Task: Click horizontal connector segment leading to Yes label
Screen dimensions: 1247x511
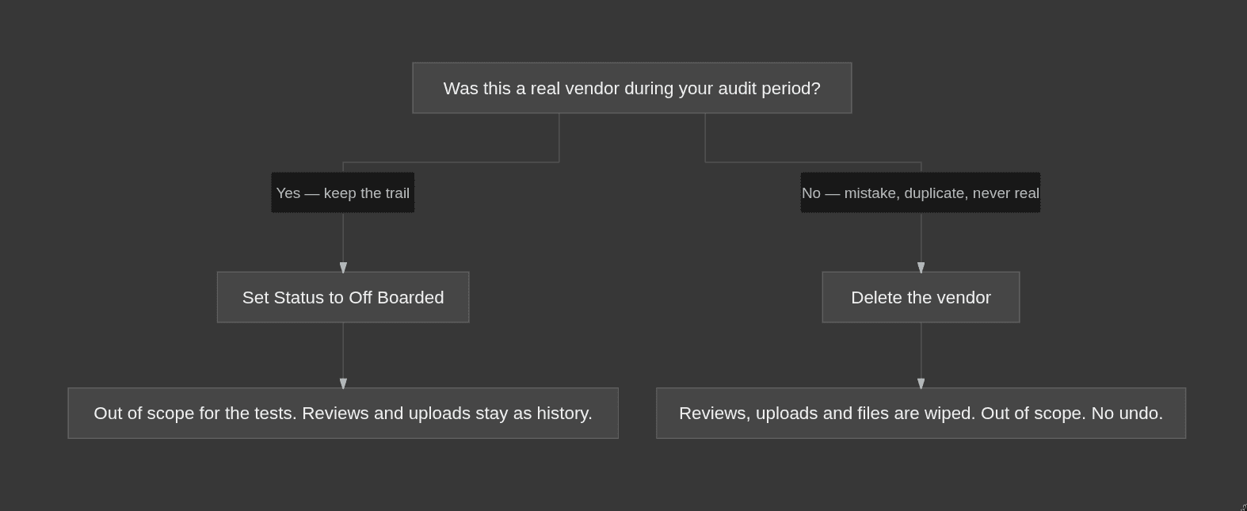Action: (451, 162)
